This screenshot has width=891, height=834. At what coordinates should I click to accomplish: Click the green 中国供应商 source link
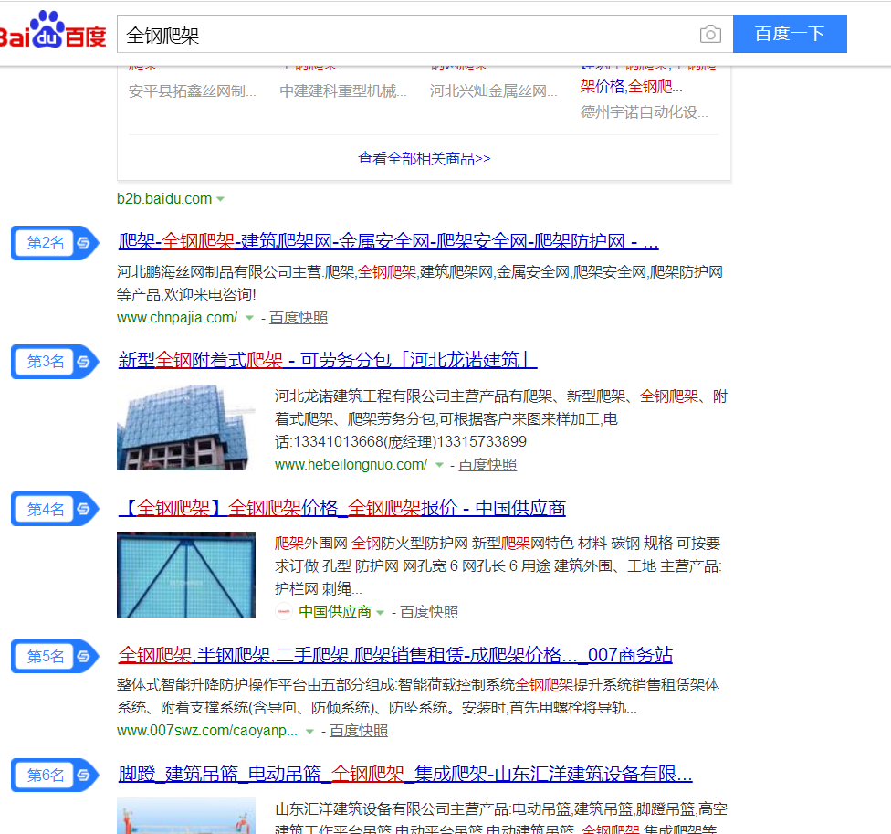[x=335, y=612]
